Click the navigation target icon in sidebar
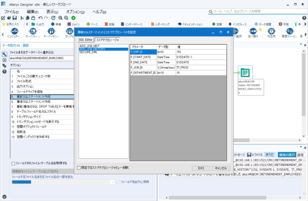The image size is (308, 201). point(4,59)
